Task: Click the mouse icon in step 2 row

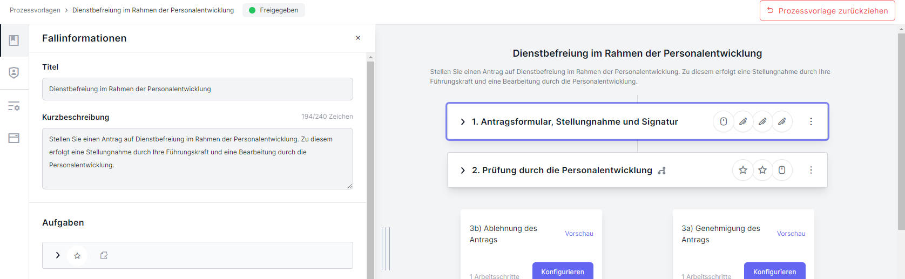Action: point(782,170)
